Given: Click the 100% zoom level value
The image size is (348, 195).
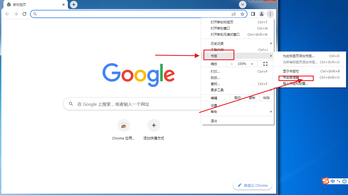Looking at the screenshot, I should coord(242,64).
